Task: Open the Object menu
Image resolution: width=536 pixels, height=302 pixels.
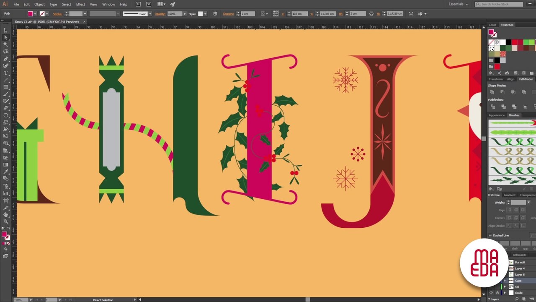Action: click(x=39, y=4)
